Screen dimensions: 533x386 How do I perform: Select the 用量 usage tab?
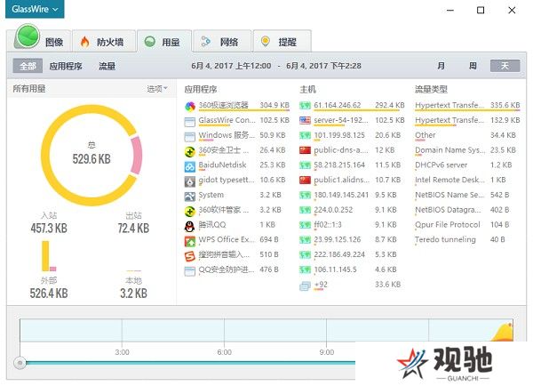164,42
